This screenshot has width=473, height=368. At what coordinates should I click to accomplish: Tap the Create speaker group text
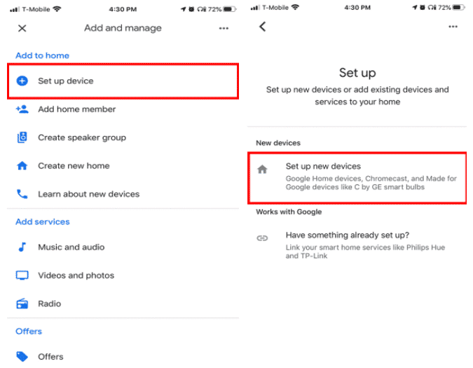pyautogui.click(x=82, y=137)
